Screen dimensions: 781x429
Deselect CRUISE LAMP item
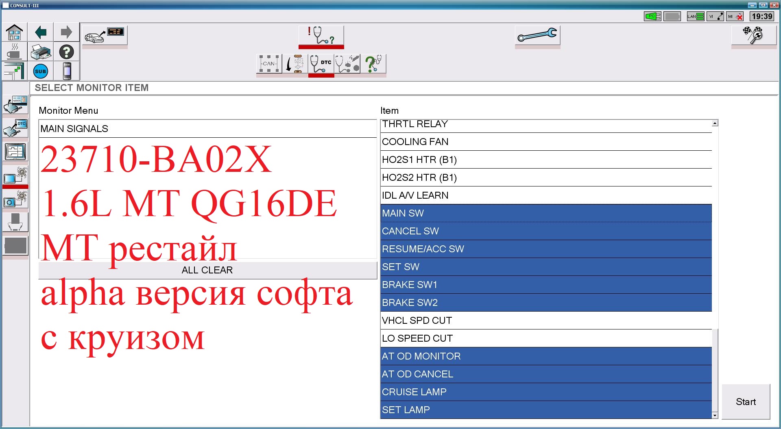[x=546, y=392]
